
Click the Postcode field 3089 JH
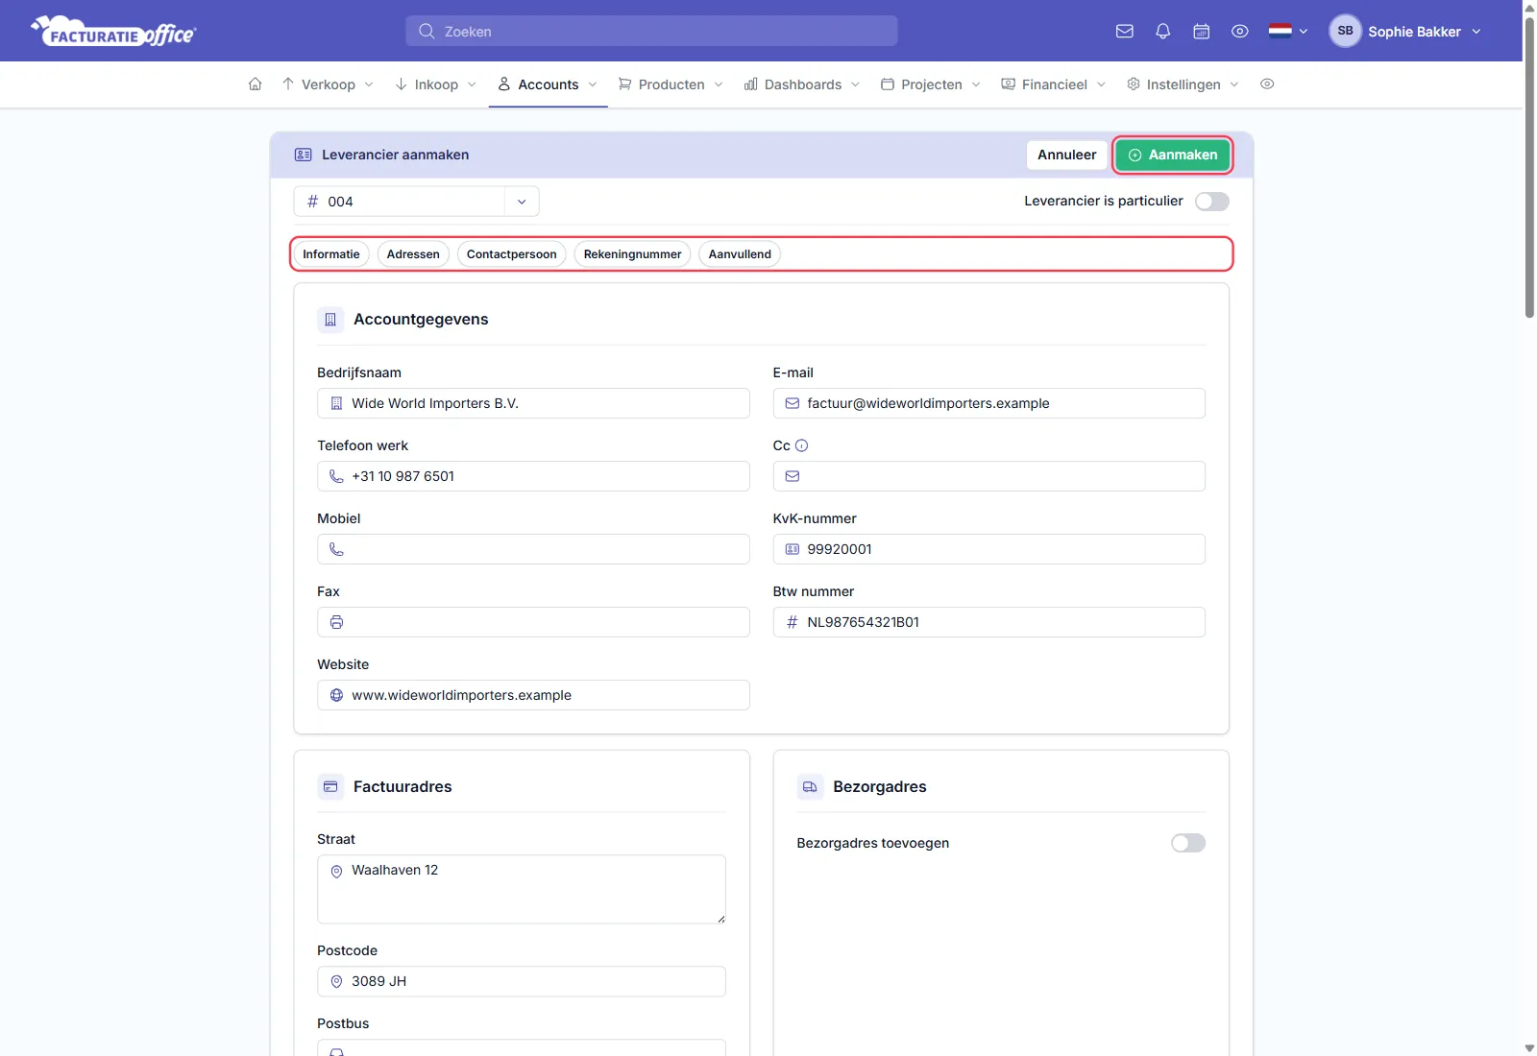[x=522, y=981]
